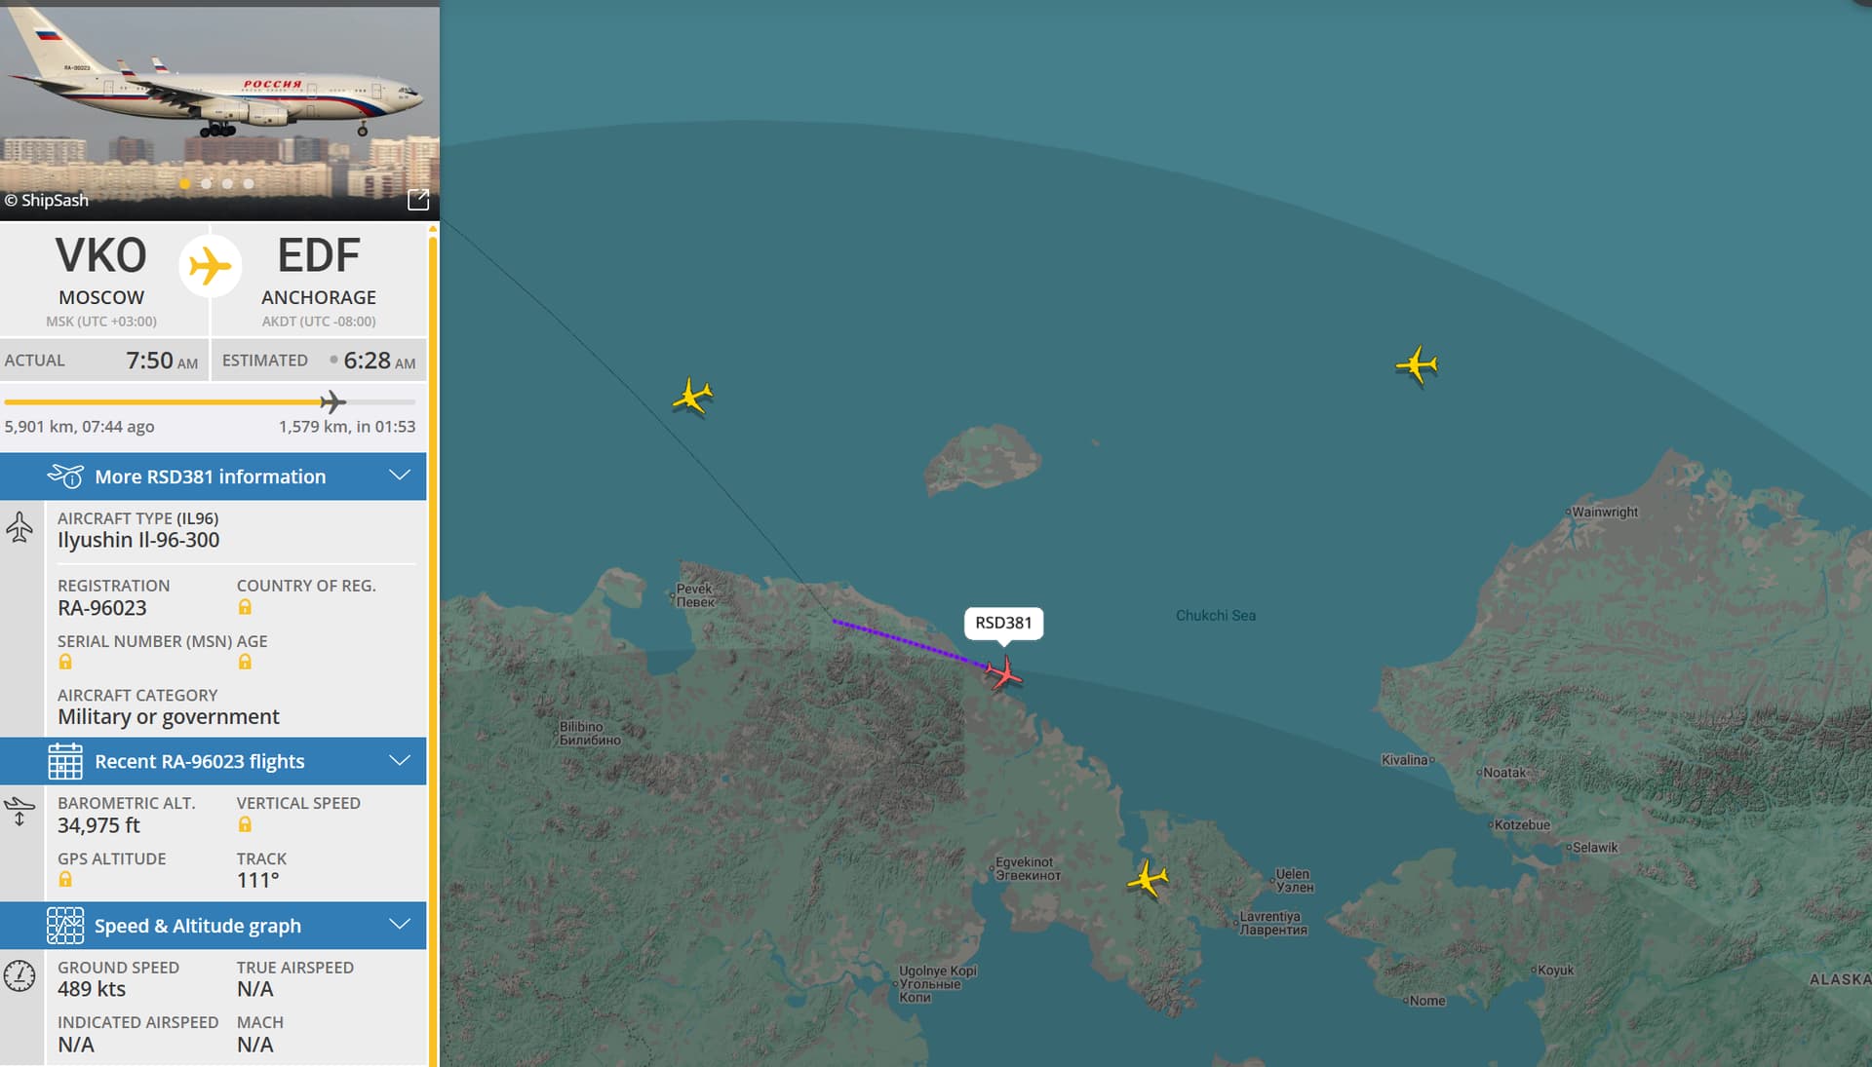
Task: Switch to fourth photo carousel dot
Action: 249,183
